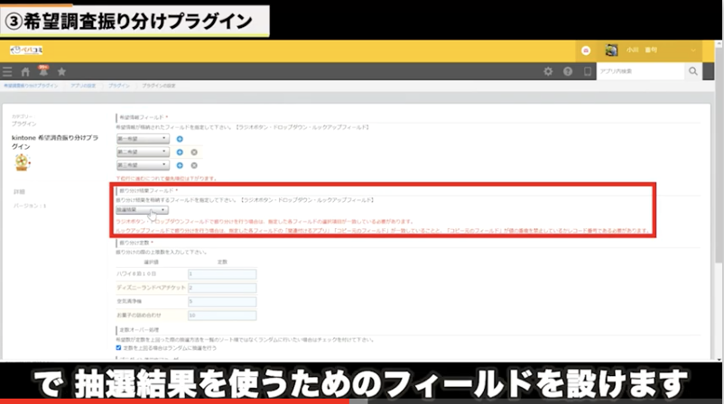Image resolution: width=724 pixels, height=404 pixels.
Task: Remove the 第二希望 field row
Action: 194,152
